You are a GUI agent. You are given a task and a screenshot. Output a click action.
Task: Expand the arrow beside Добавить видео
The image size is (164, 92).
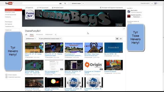click(83, 3)
